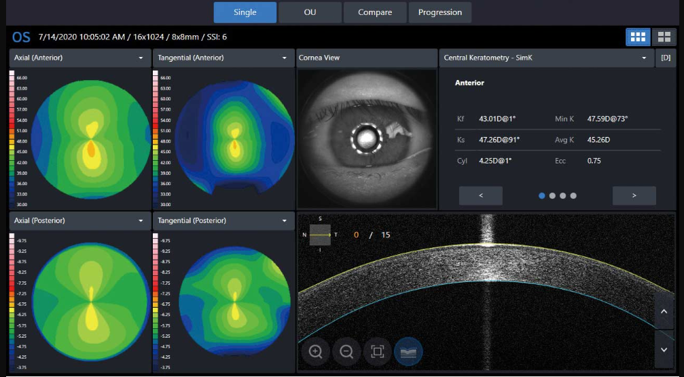Image resolution: width=684 pixels, height=377 pixels.
Task: Open the Axial (Anterior) map dropdown
Action: click(79, 58)
